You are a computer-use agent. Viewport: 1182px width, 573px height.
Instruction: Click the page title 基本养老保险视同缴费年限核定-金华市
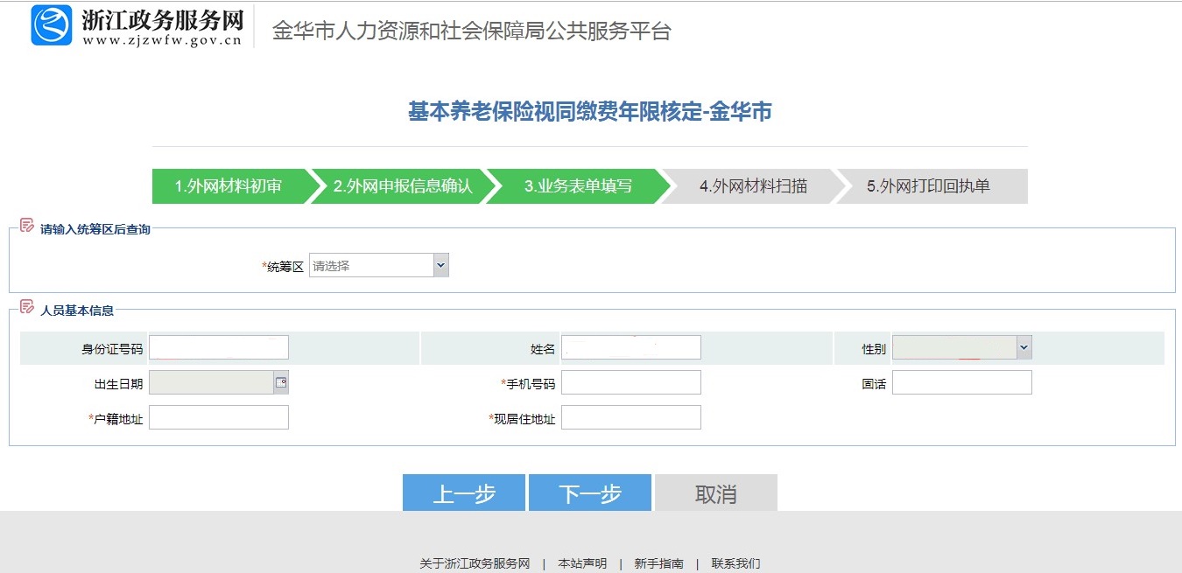click(590, 112)
